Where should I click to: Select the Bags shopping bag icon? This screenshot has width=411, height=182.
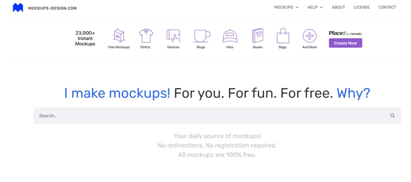(282, 36)
